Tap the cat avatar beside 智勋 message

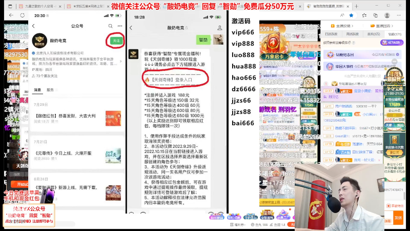coord(218,40)
